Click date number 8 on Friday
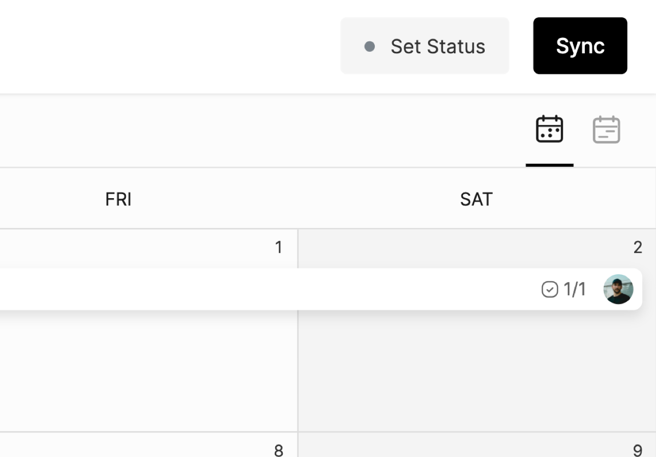656x457 pixels. click(x=279, y=450)
